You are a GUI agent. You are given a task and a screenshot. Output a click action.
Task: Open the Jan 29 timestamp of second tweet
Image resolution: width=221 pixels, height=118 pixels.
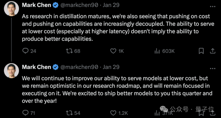(111, 67)
